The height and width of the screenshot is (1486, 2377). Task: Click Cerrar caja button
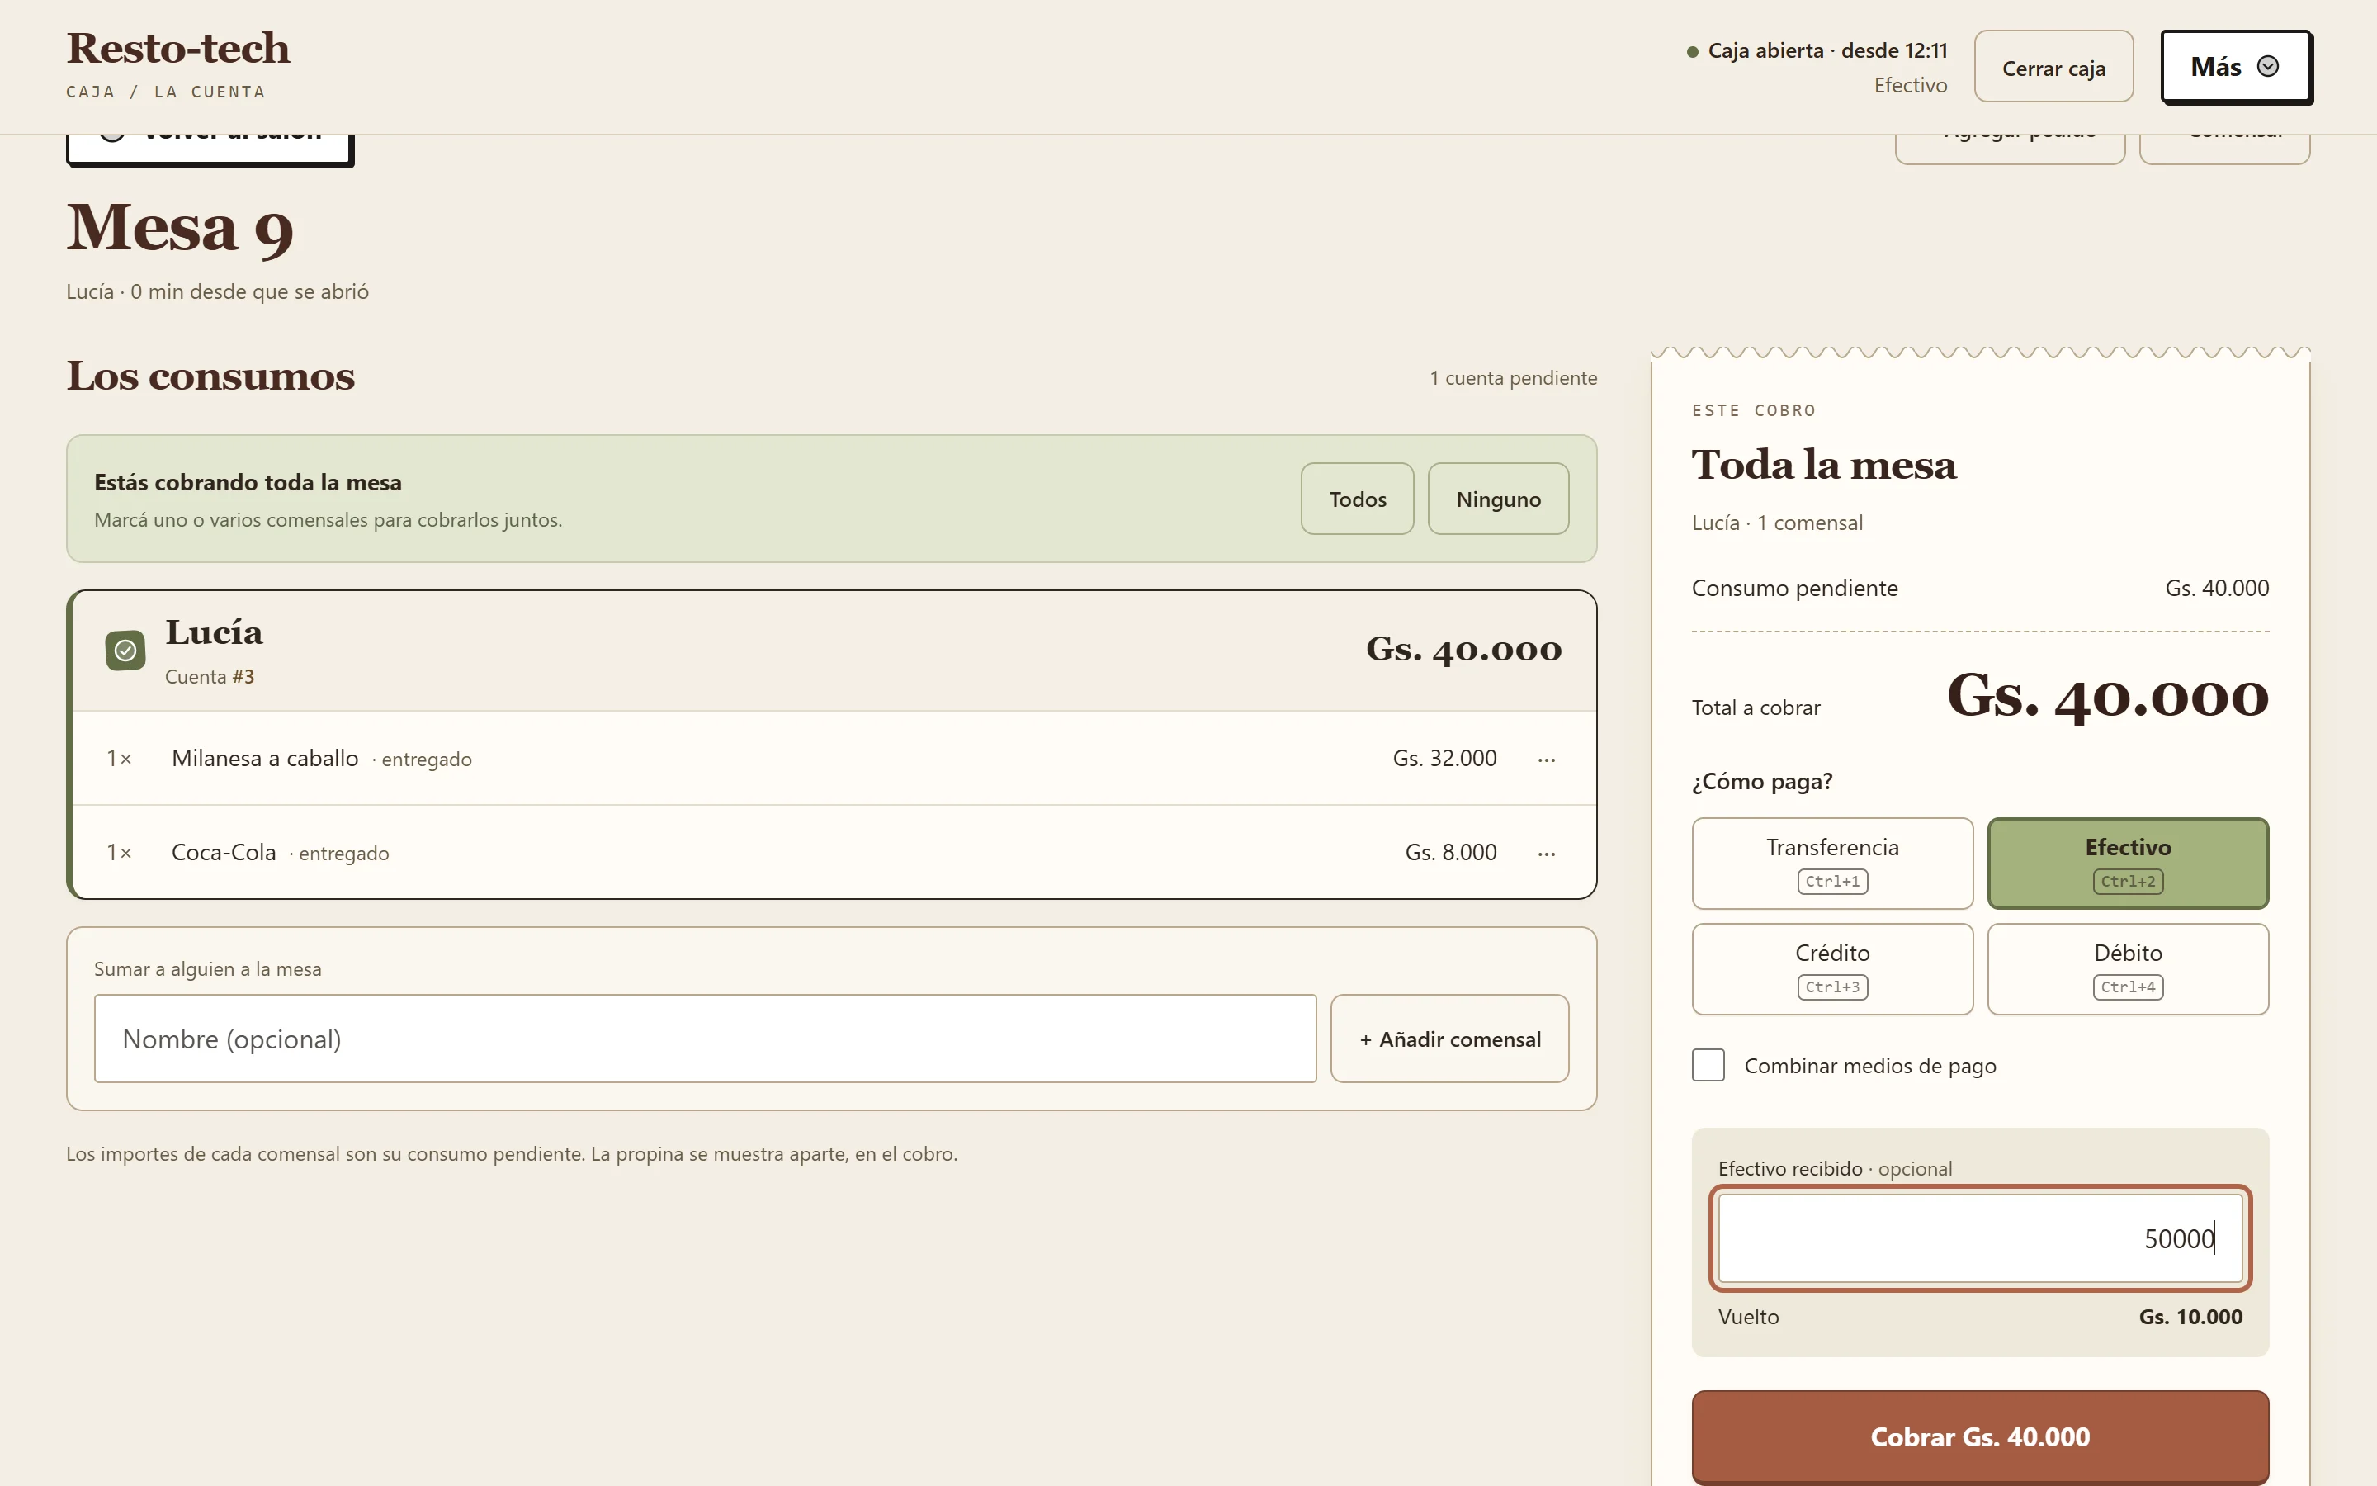click(x=2053, y=67)
